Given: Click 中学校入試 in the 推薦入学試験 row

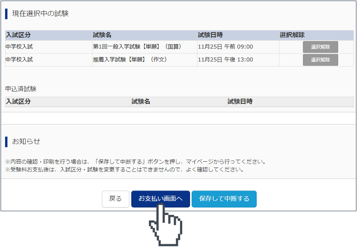Looking at the screenshot, I should click(x=19, y=59).
